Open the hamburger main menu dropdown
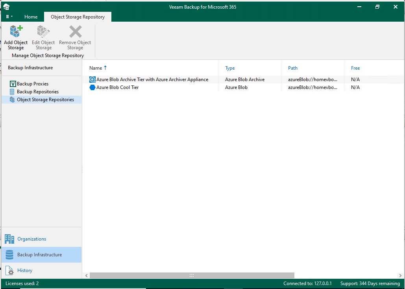The height and width of the screenshot is (289, 405). click(9, 17)
